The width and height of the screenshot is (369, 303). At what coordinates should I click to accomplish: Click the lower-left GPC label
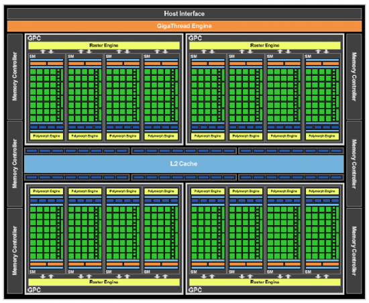pyautogui.click(x=34, y=290)
